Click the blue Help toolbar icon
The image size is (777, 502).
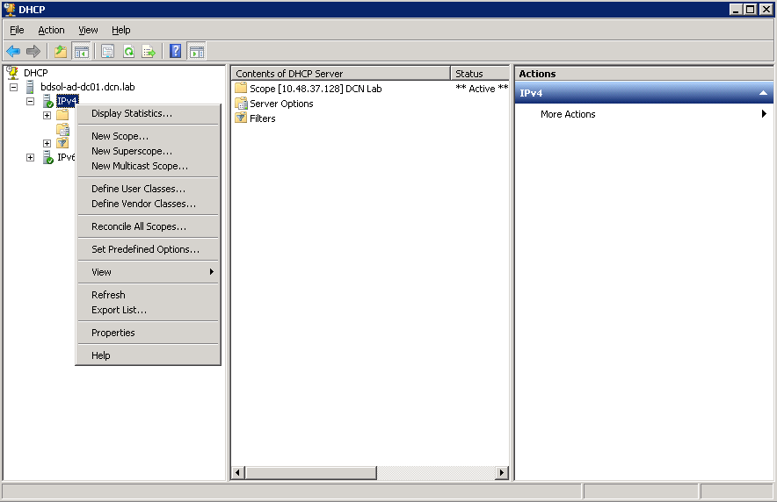(x=176, y=51)
